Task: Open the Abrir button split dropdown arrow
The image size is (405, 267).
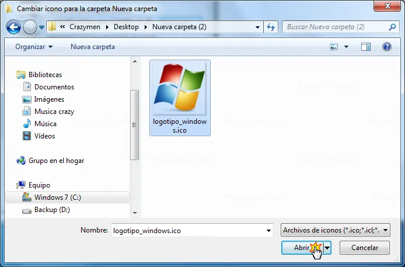Action: (327, 248)
